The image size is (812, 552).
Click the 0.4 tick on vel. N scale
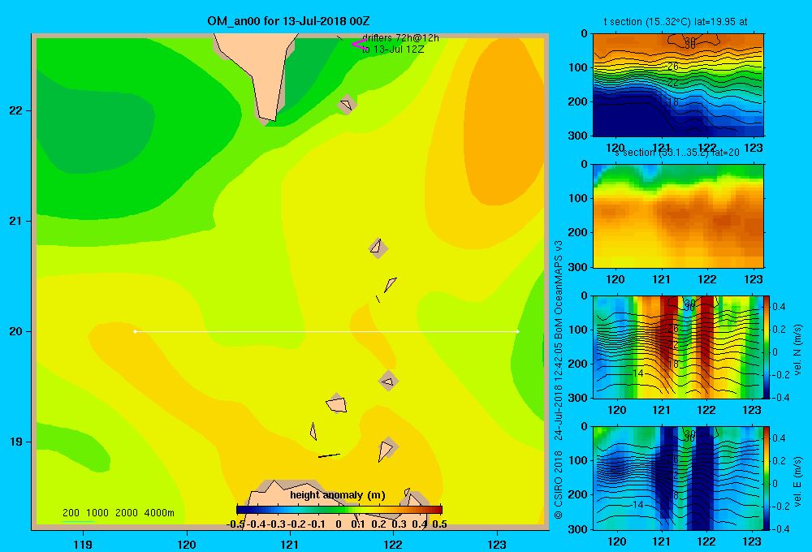click(779, 307)
